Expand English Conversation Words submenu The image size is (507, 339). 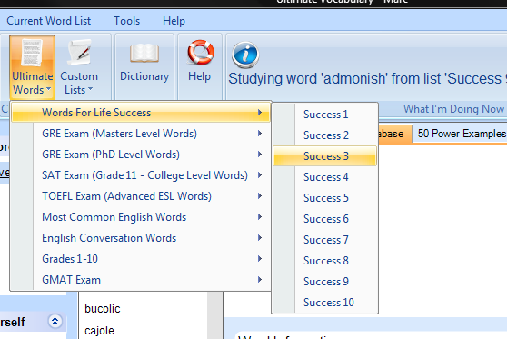[141, 238]
